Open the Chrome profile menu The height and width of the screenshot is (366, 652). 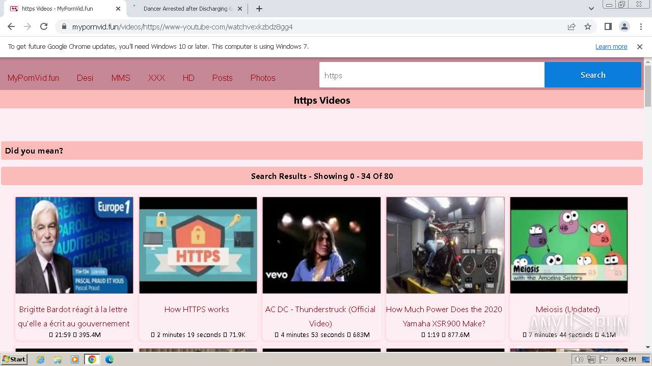point(624,26)
